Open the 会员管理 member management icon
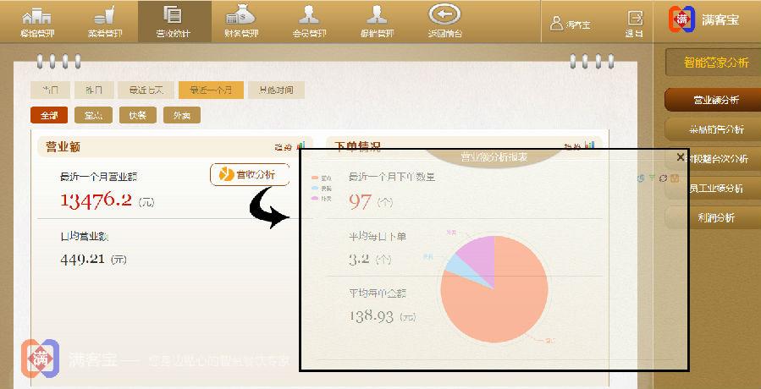 pos(308,21)
